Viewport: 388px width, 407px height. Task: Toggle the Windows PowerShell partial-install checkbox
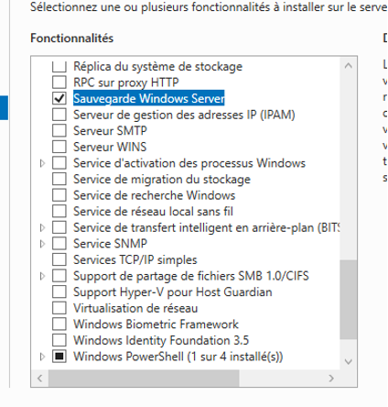(59, 357)
